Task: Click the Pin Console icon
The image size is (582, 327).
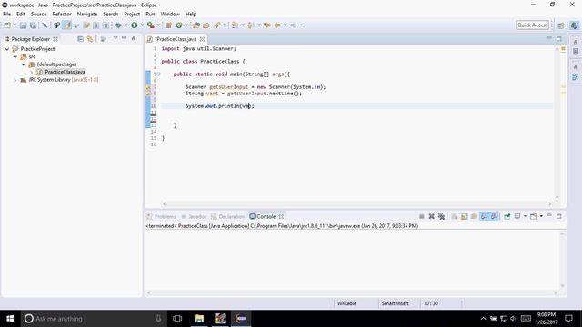Action: [507, 216]
